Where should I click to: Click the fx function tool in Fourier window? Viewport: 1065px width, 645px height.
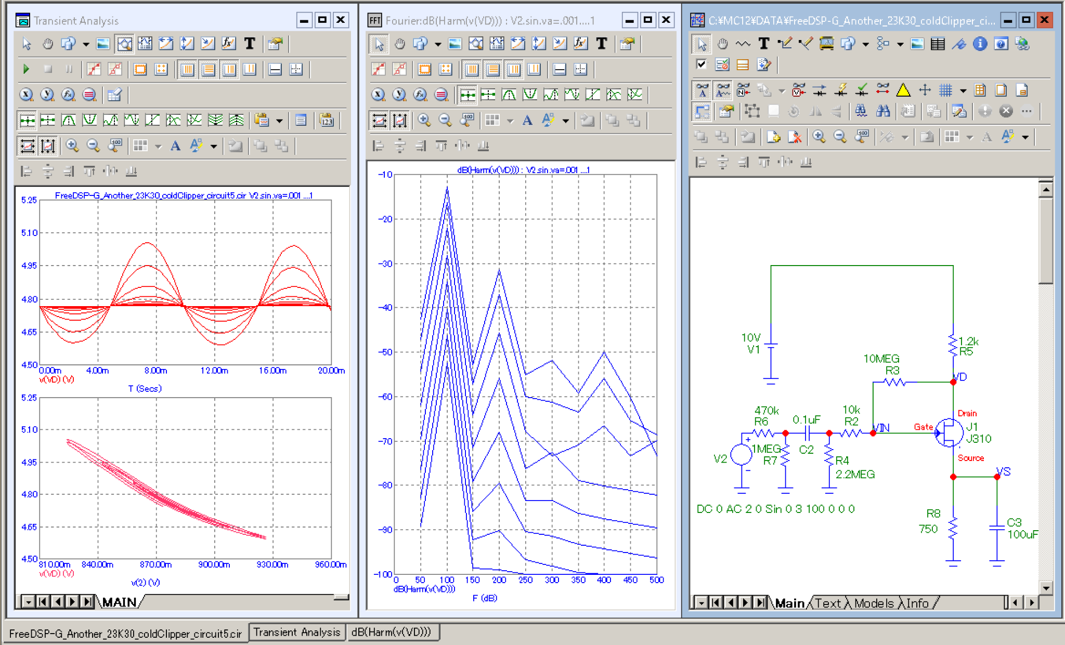[581, 44]
